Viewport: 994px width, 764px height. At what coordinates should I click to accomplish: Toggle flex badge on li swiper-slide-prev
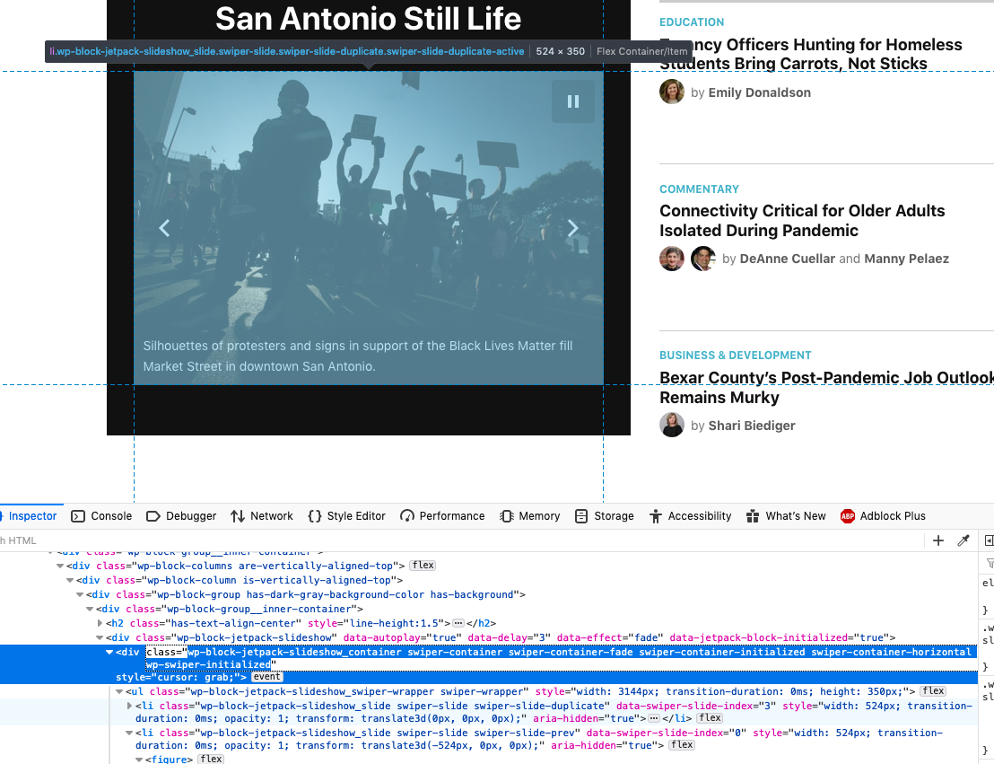(682, 745)
